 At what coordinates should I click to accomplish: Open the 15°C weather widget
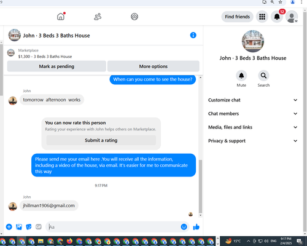click(233, 241)
